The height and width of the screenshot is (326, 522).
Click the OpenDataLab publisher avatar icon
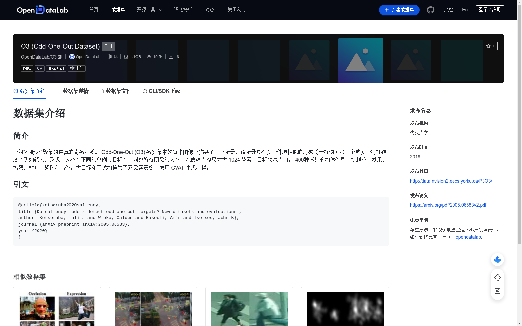point(72,57)
